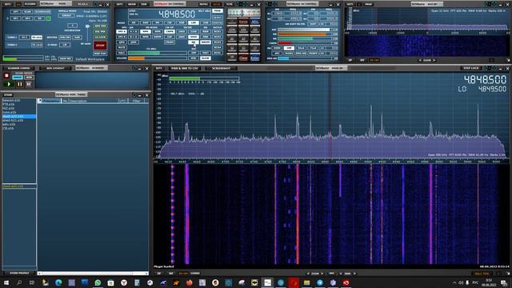The width and height of the screenshot is (512, 288).
Task: Switch main spectrum to COMBO view
Action: click(195, 274)
